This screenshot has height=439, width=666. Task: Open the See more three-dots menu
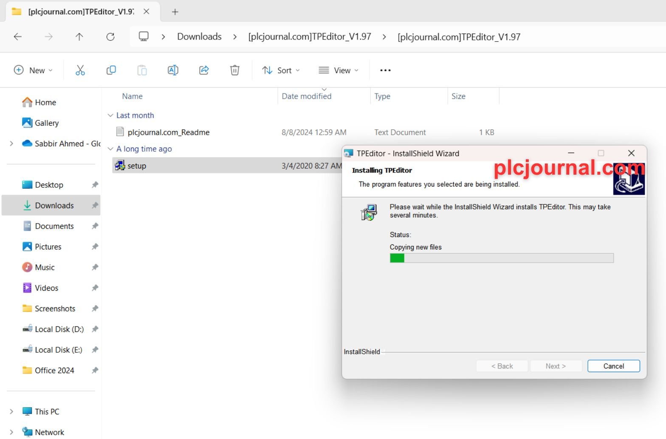coord(385,70)
